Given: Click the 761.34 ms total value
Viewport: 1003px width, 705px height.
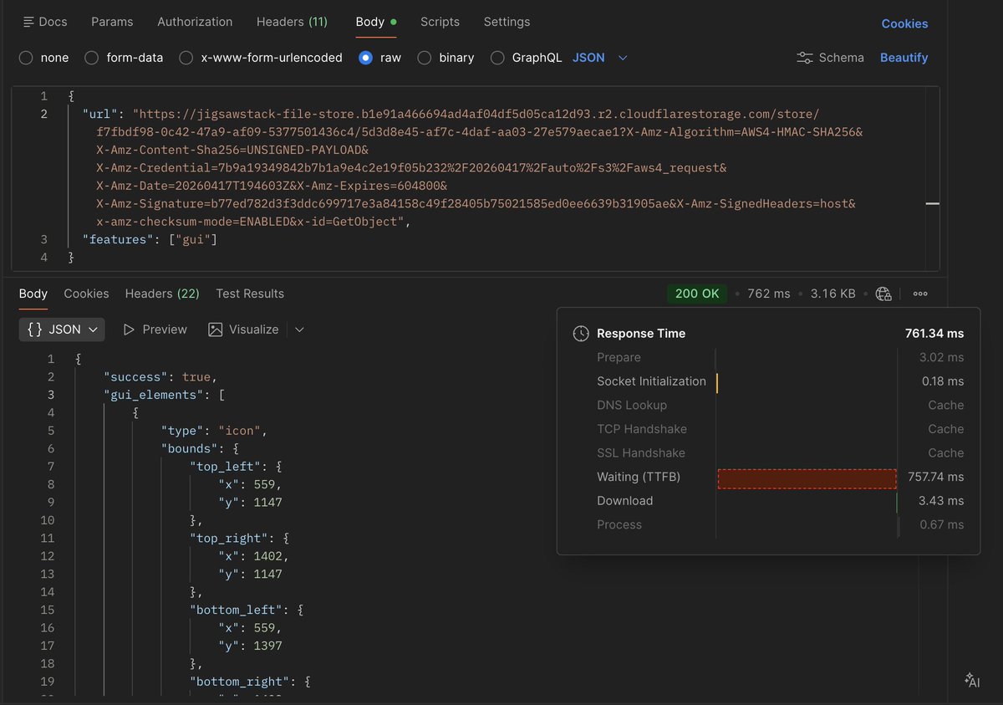Looking at the screenshot, I should [x=934, y=334].
